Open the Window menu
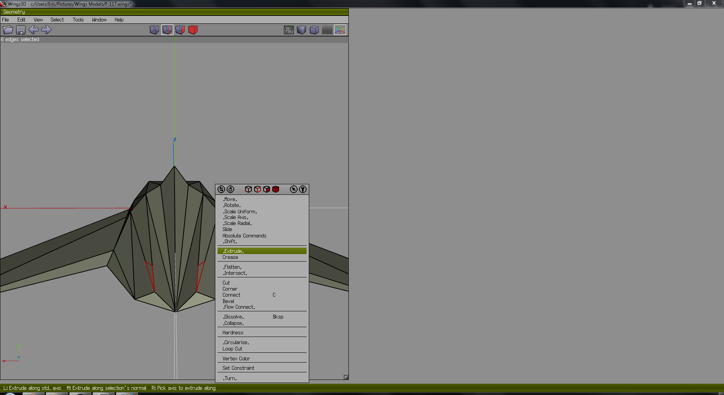 [x=99, y=20]
